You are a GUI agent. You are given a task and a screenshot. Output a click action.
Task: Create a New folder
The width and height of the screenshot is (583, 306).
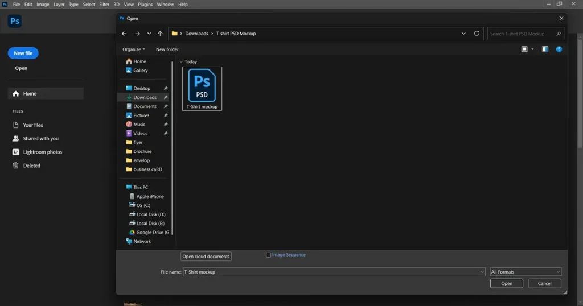(167, 49)
